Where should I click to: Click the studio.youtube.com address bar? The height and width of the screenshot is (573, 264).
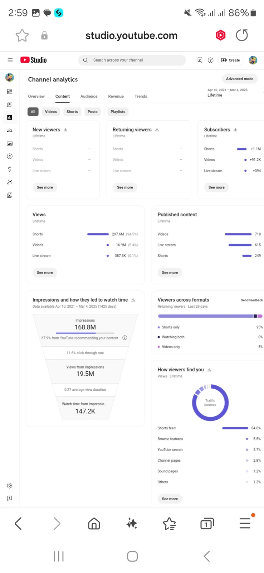pyautogui.click(x=131, y=35)
